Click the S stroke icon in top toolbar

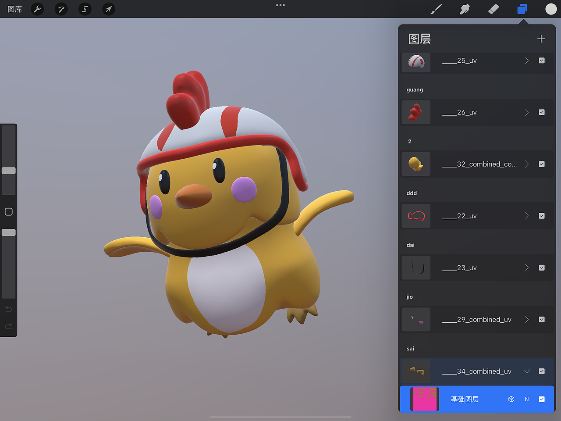(85, 9)
